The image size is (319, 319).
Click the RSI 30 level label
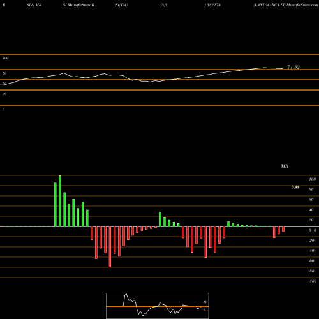[x=4, y=94]
